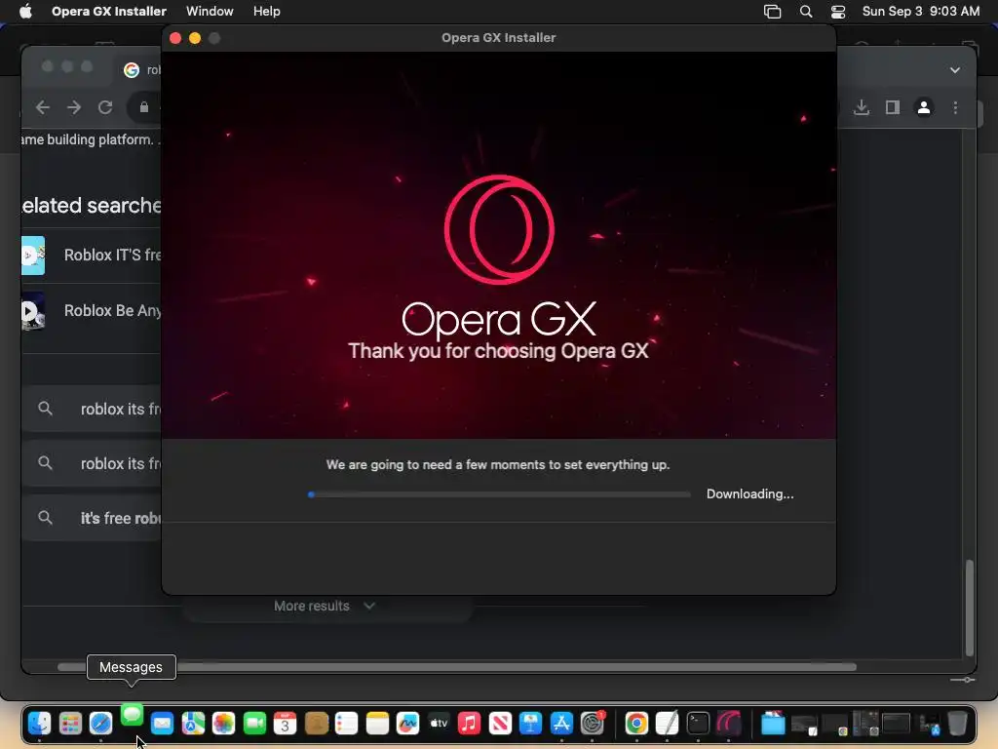The height and width of the screenshot is (749, 998).
Task: Open Finder from the Dock
Action: point(39,724)
